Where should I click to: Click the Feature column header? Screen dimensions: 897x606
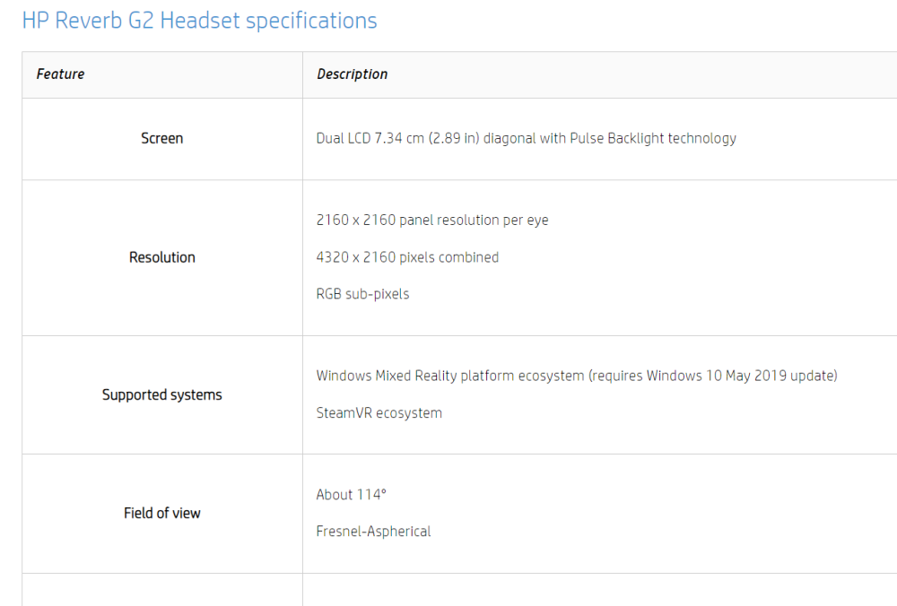[61, 74]
